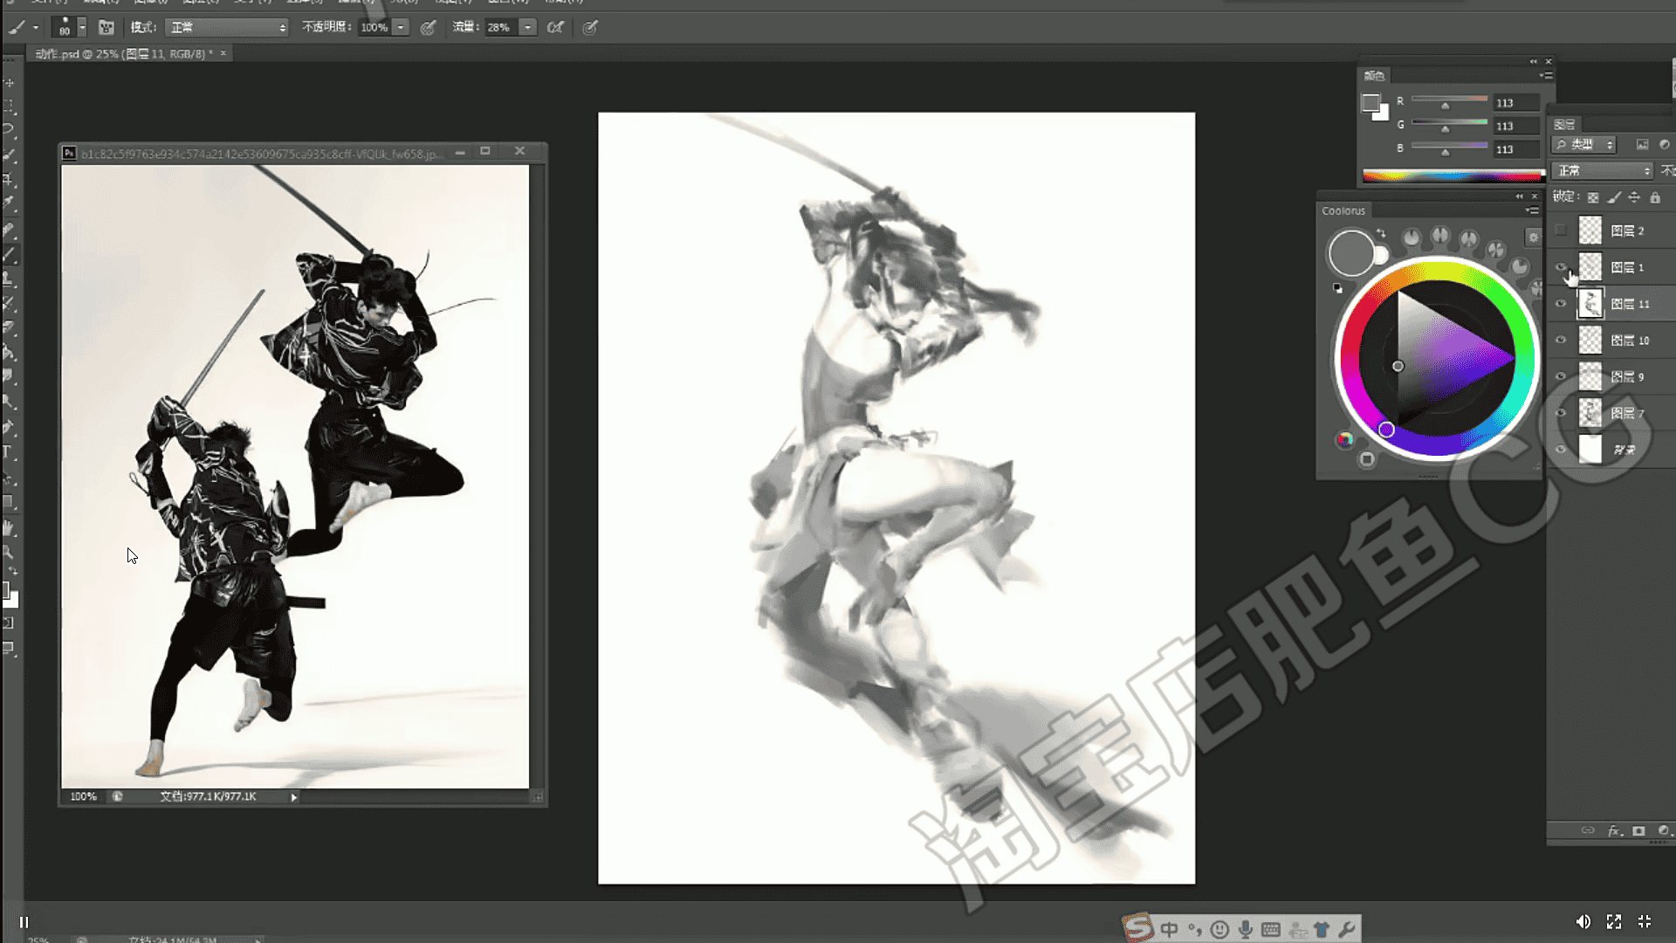This screenshot has height=943, width=1676.
Task: Hide layer 图层 7 visibility eye
Action: point(1561,413)
